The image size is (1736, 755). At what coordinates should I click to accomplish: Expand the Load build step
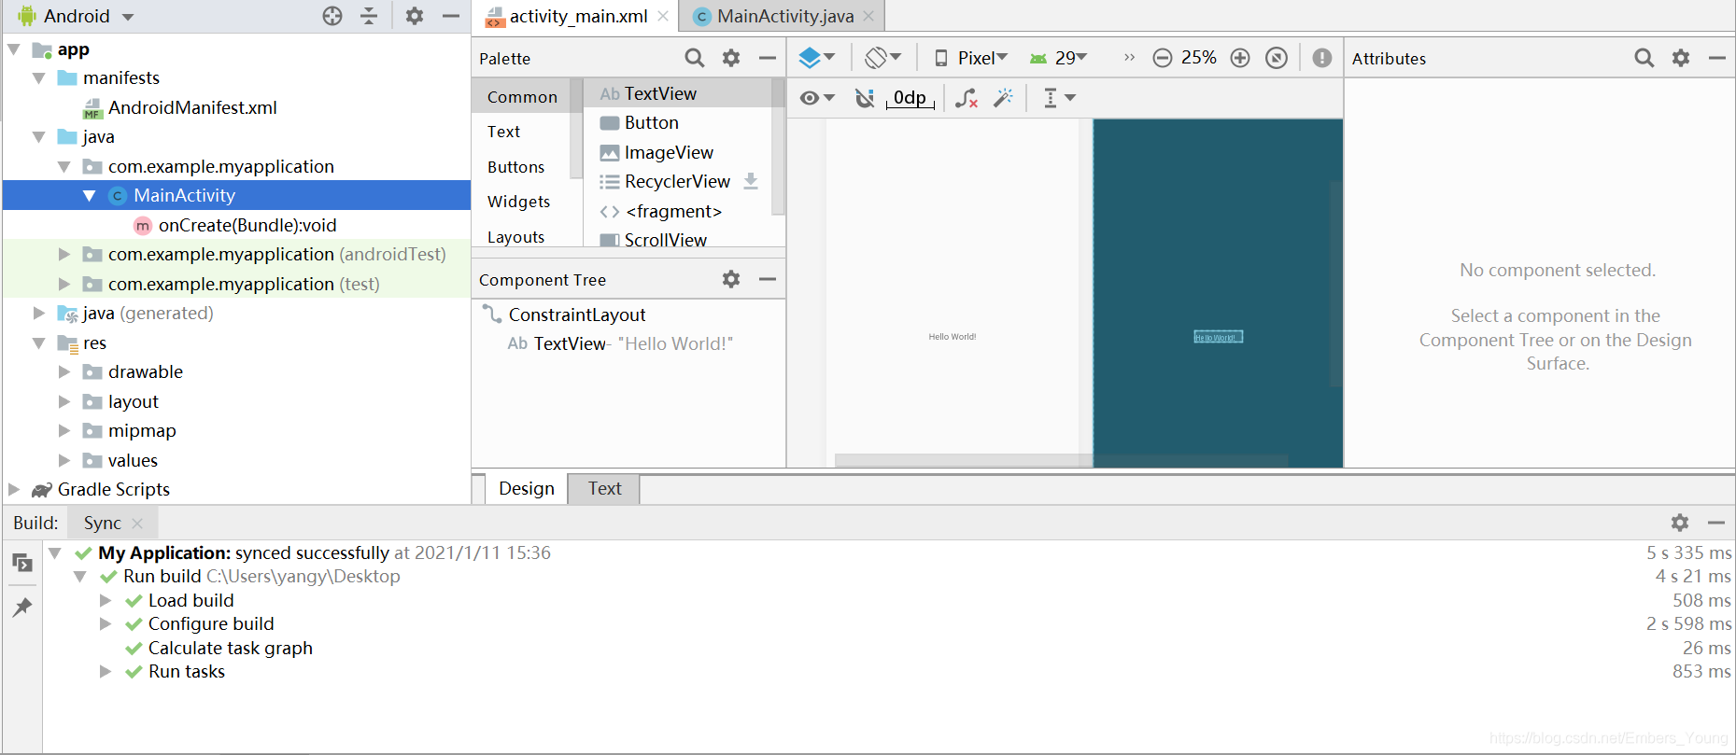[x=106, y=600]
